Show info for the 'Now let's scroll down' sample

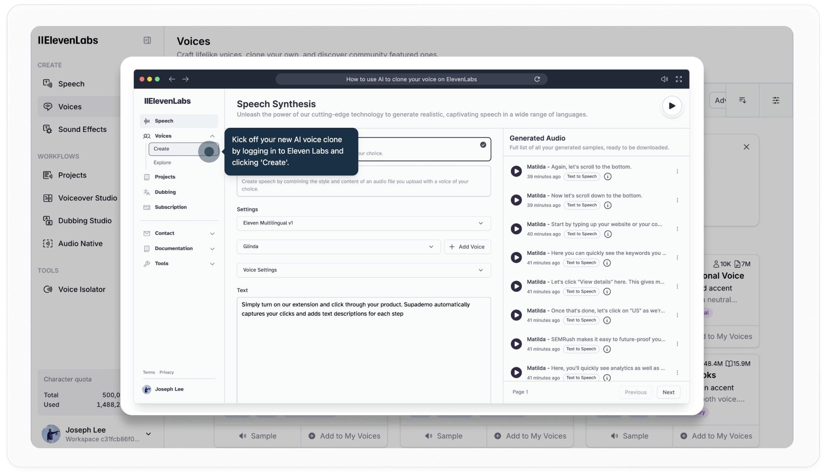[608, 205]
